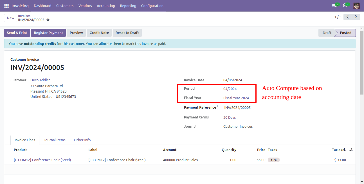Open invoice Preview
This screenshot has width=364, height=184.
pyautogui.click(x=76, y=33)
